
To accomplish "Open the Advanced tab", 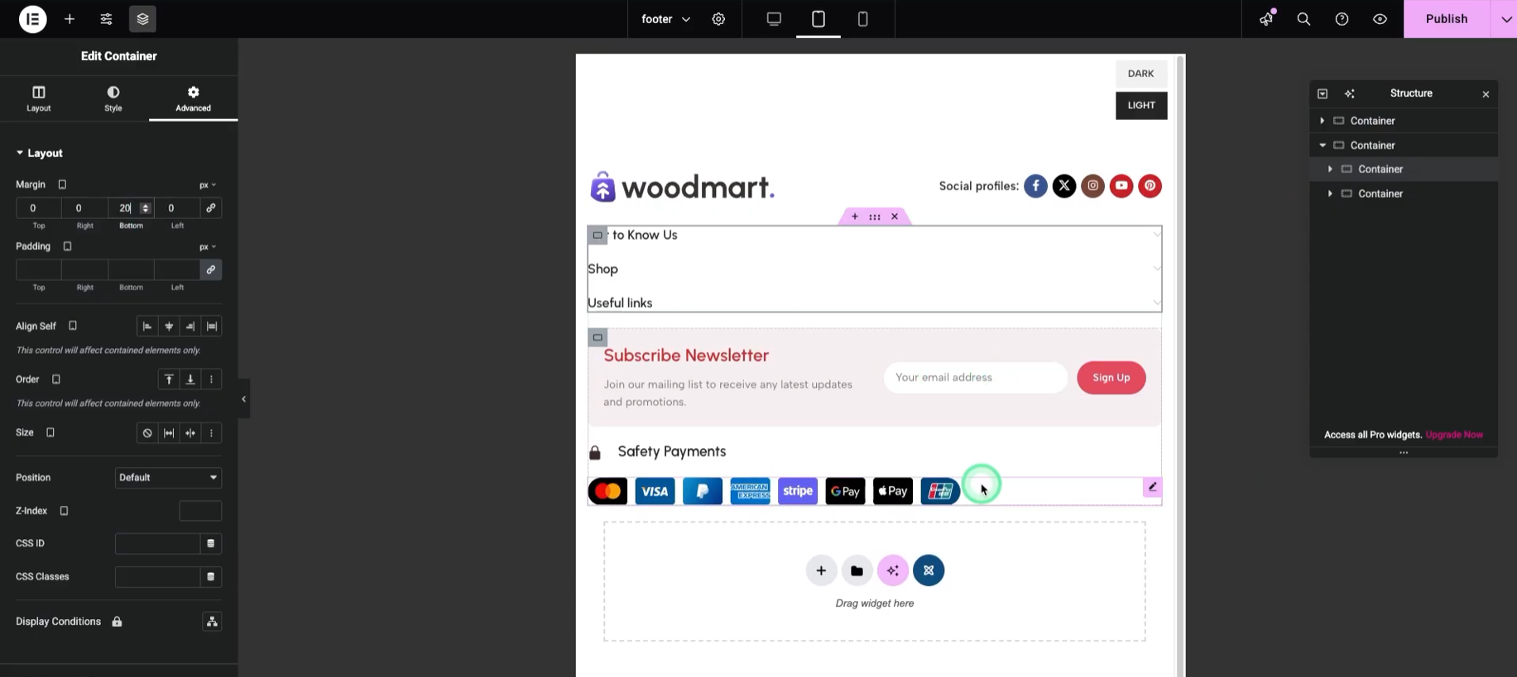I will [193, 98].
